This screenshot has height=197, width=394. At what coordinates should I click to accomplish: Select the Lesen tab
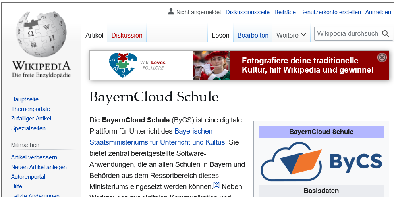pyautogui.click(x=220, y=35)
